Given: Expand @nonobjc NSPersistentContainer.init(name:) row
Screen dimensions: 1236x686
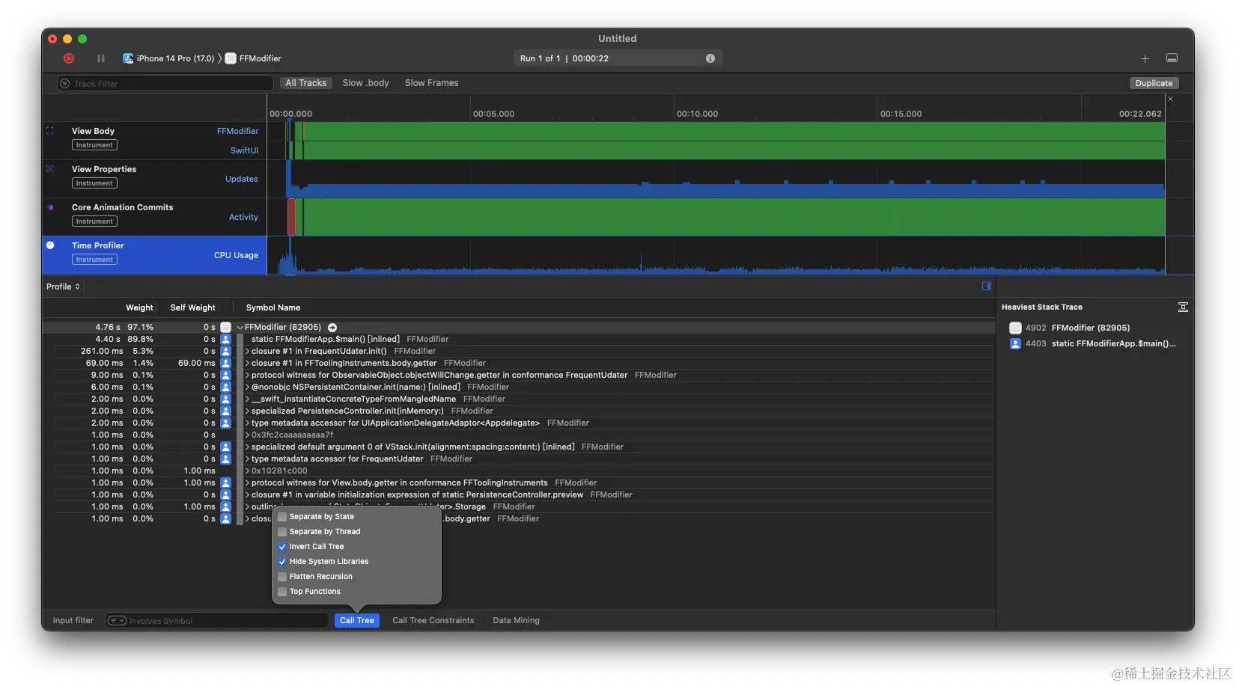Looking at the screenshot, I should [x=248, y=387].
